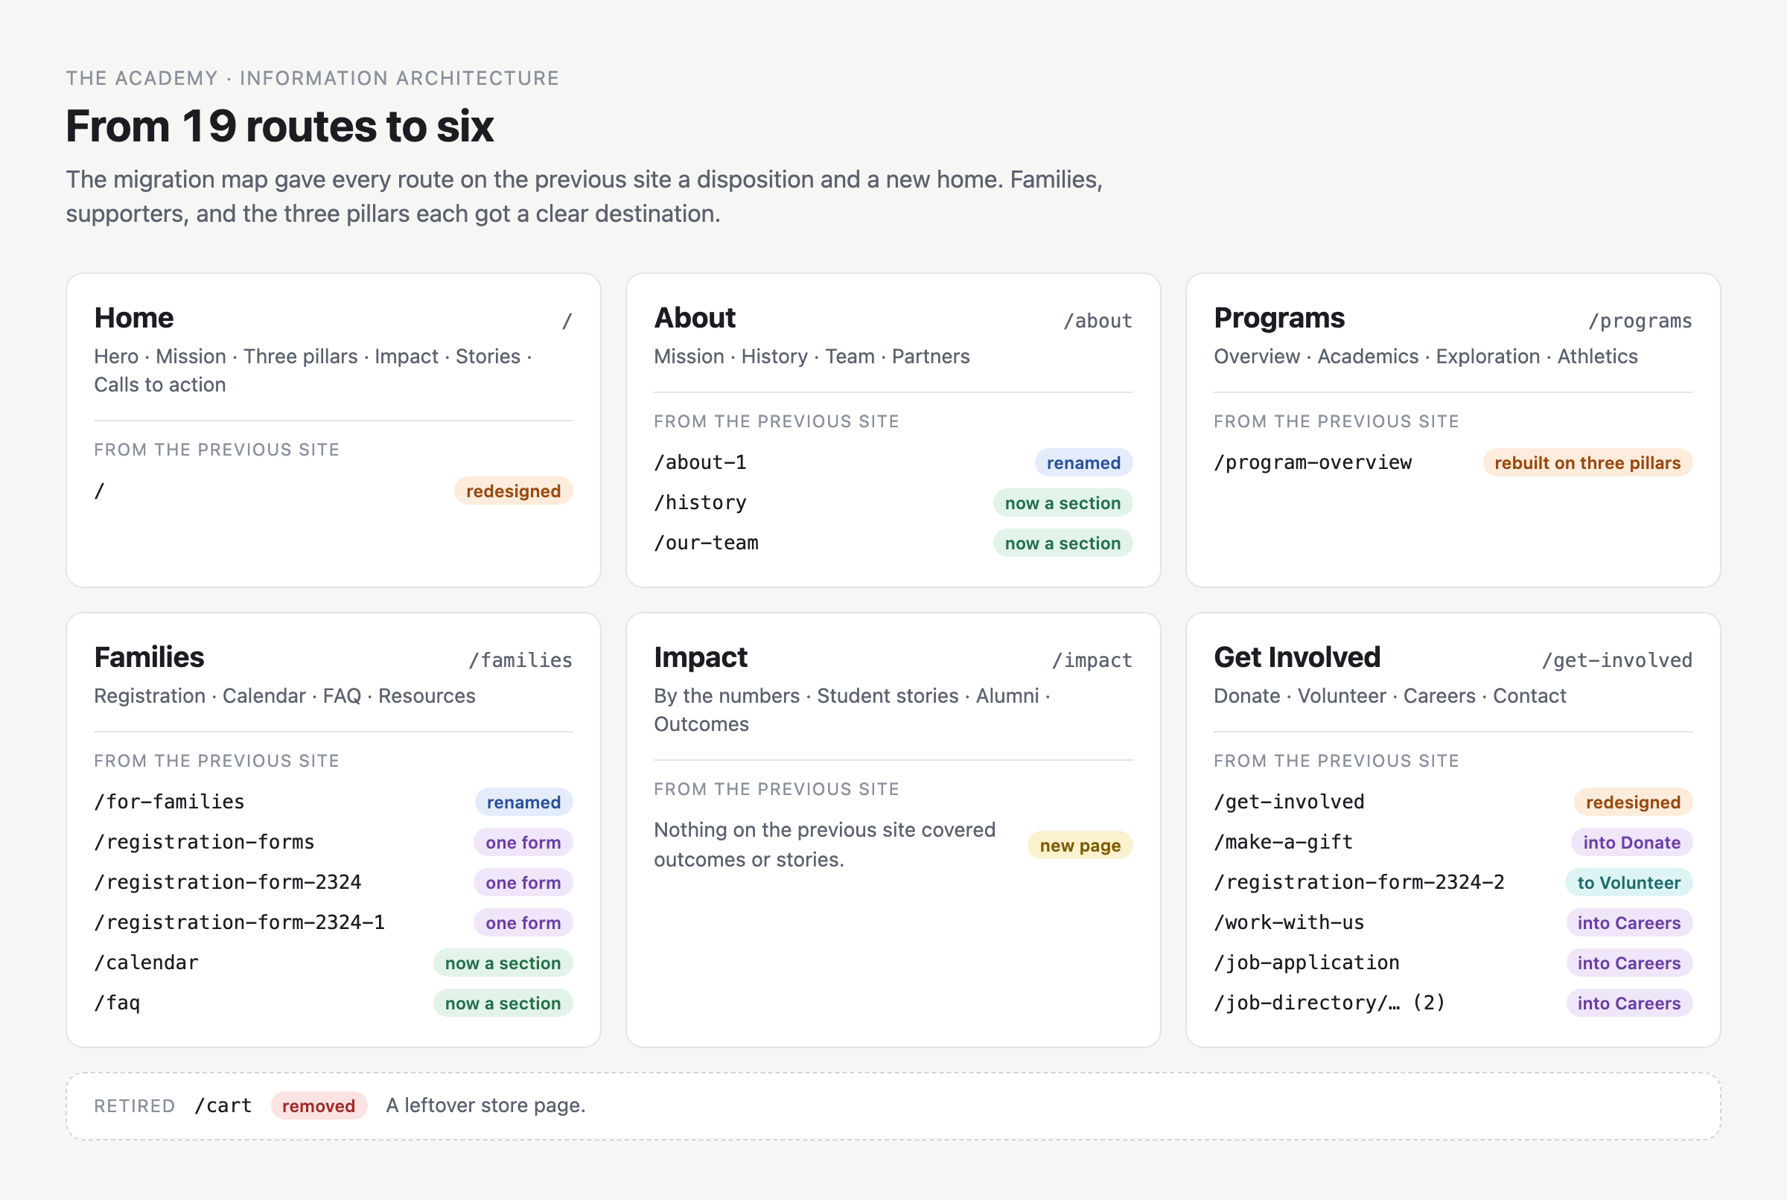This screenshot has height=1200, width=1787.
Task: Click the new page badge in Impact card
Action: point(1080,845)
